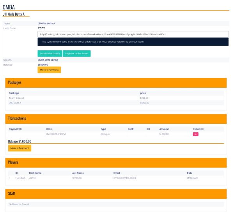Click the player date 01/31/2020

pyautogui.click(x=192, y=178)
